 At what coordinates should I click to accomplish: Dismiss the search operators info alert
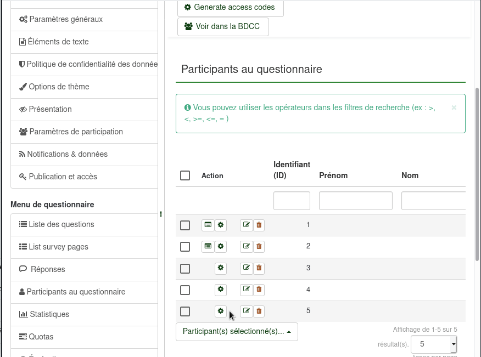point(454,107)
